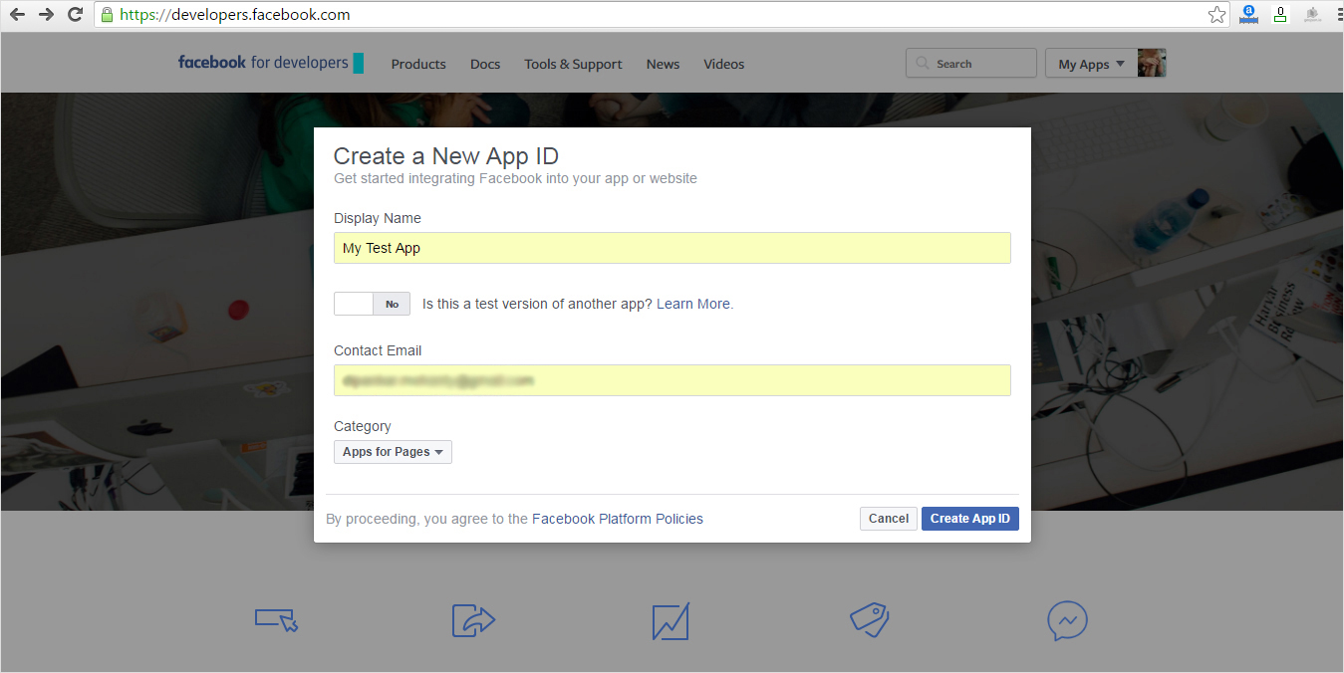Open the blue 'a' ruler extension
The width and height of the screenshot is (1344, 673).
[x=1248, y=15]
